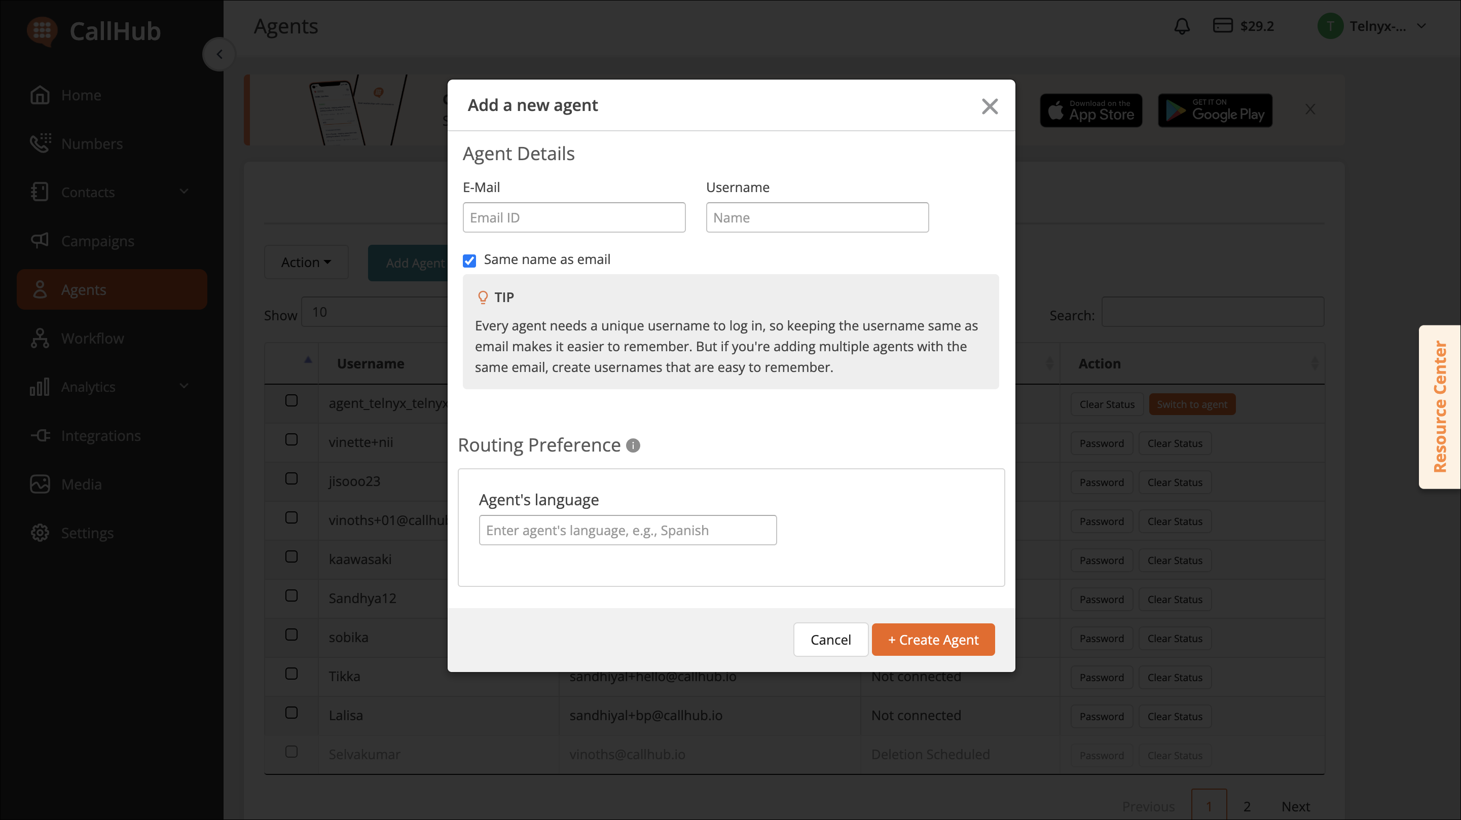
Task: Click the Telnyx account avatar
Action: 1330,26
